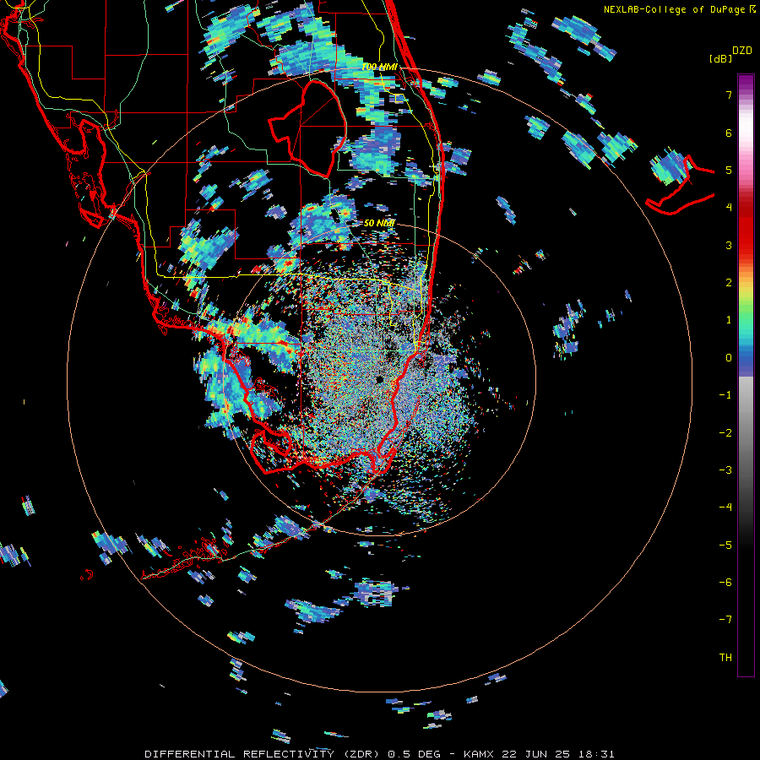Screen dimensions: 760x760
Task: Click the -4 tick label on scale
Action: coord(725,508)
